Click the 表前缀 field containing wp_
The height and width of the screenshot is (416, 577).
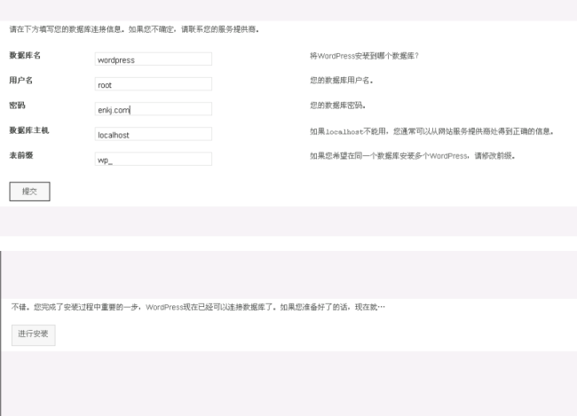tap(154, 160)
